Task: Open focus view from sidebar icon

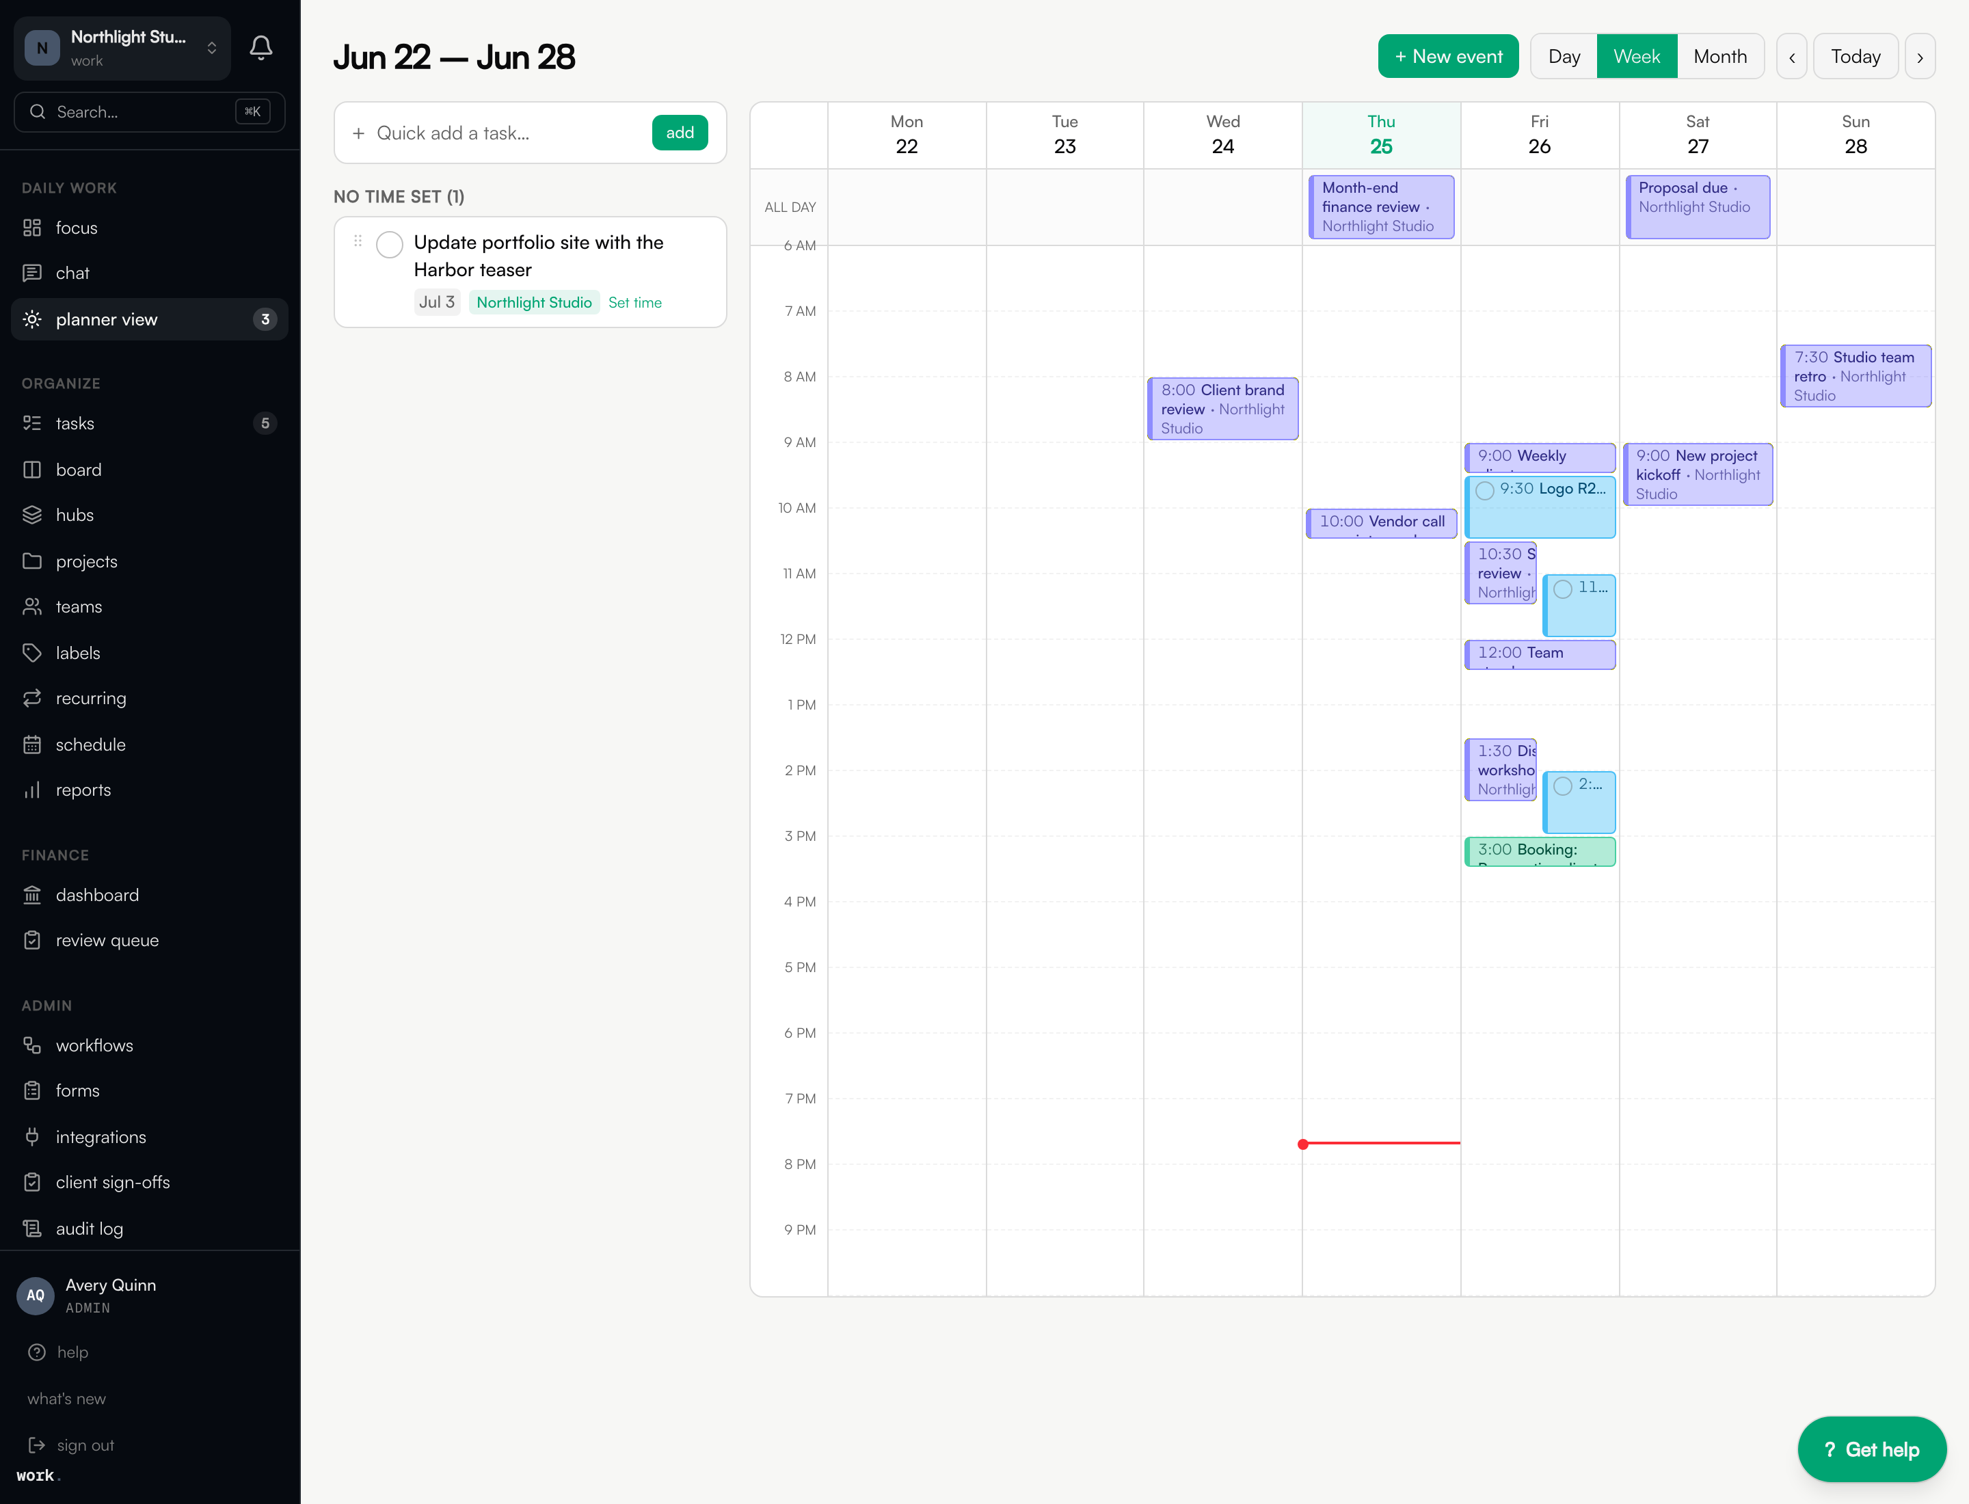Action: 32,228
